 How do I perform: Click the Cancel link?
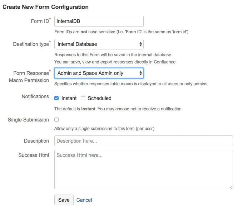pos(84,200)
